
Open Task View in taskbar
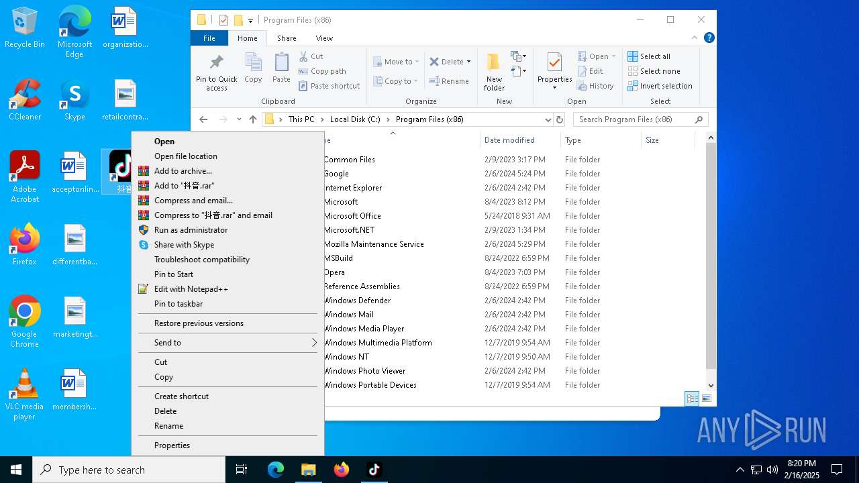(x=242, y=470)
